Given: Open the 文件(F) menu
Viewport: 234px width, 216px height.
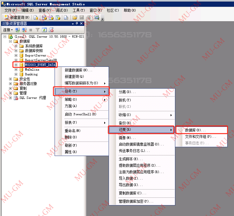Looking at the screenshot, I should [x=11, y=10].
